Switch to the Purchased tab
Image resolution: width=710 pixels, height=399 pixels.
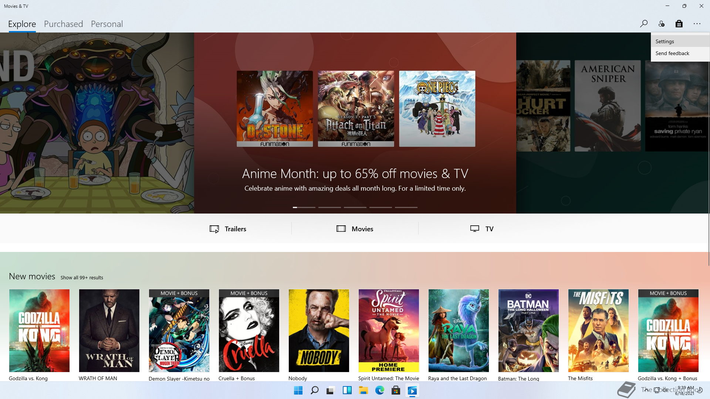[64, 24]
